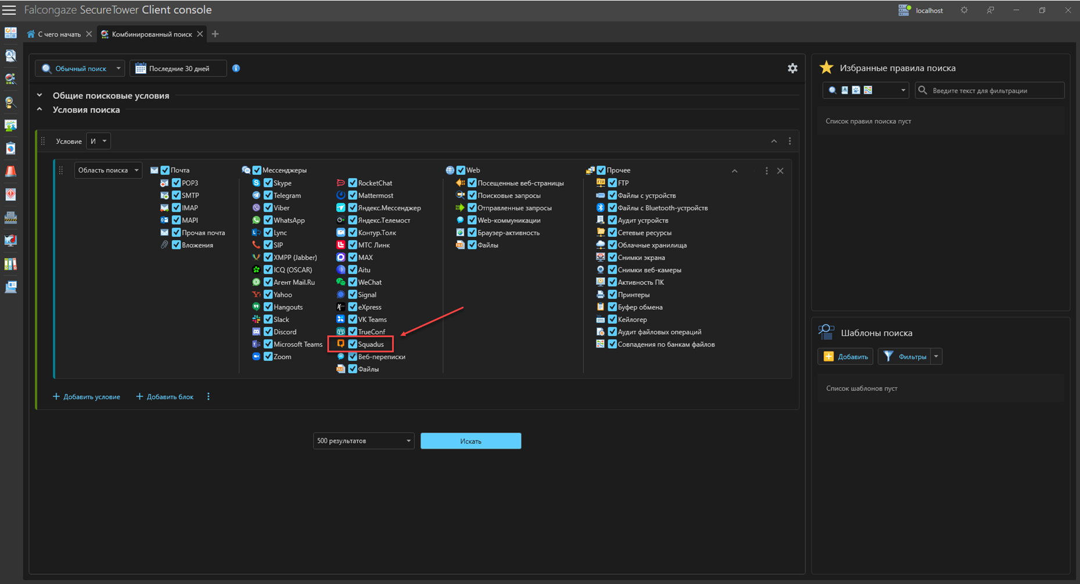This screenshot has height=584, width=1080.
Task: Open the three-dot menu of the condition block
Action: 790,141
